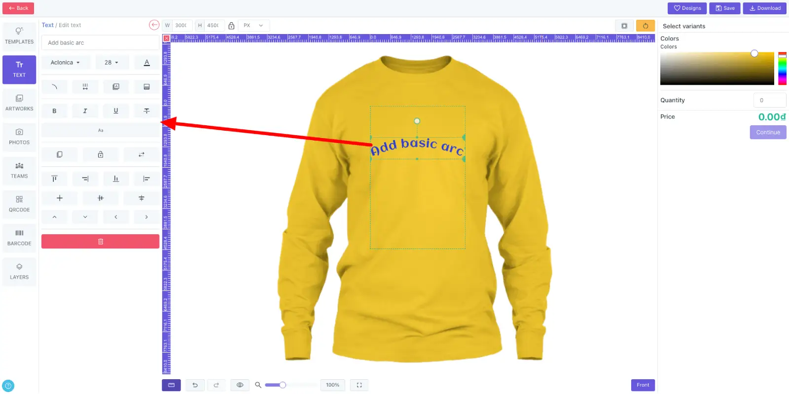Nudge object left with chevron
This screenshot has height=394, width=789.
click(116, 217)
